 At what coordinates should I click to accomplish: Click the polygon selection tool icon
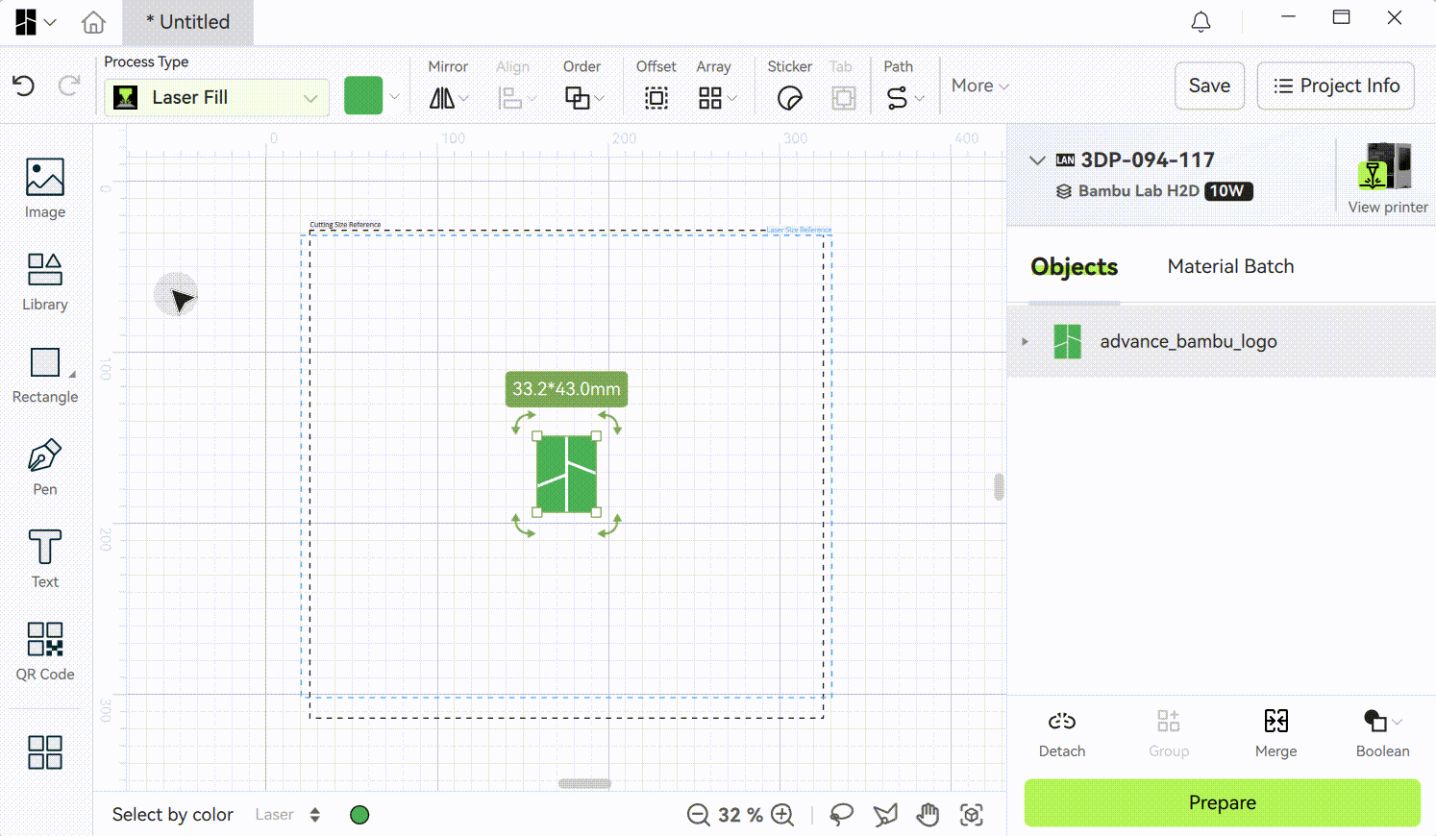(885, 815)
